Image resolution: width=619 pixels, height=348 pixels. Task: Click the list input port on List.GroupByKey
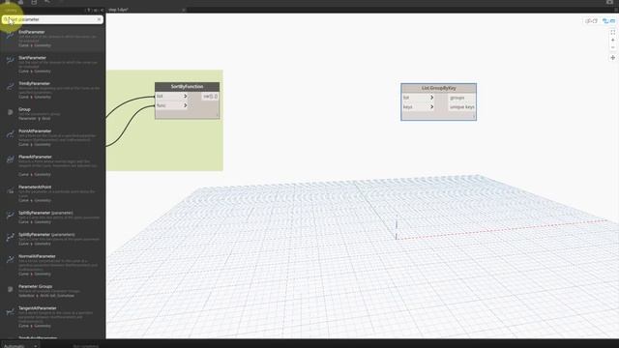pos(418,97)
